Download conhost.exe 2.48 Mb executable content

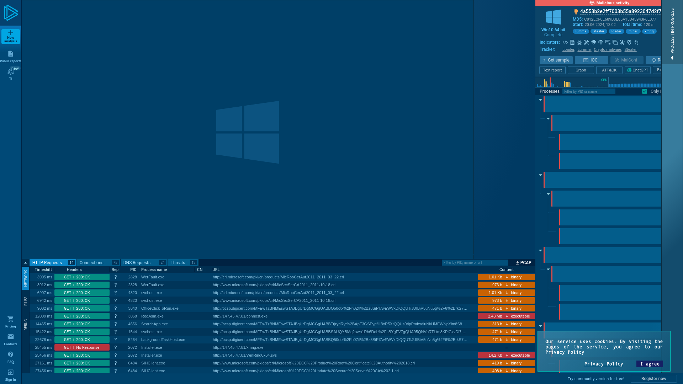(506, 316)
